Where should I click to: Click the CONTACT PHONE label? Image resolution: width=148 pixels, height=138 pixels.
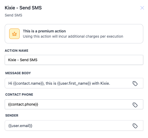tap(19, 94)
